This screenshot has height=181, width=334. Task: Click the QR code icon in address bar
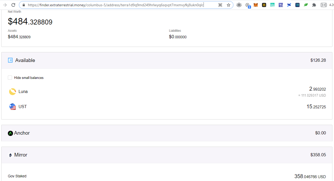coord(220,5)
